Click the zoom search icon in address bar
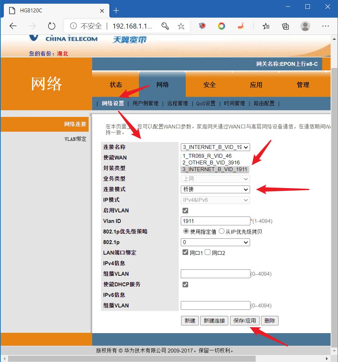This screenshot has width=338, height=362. click(x=165, y=26)
